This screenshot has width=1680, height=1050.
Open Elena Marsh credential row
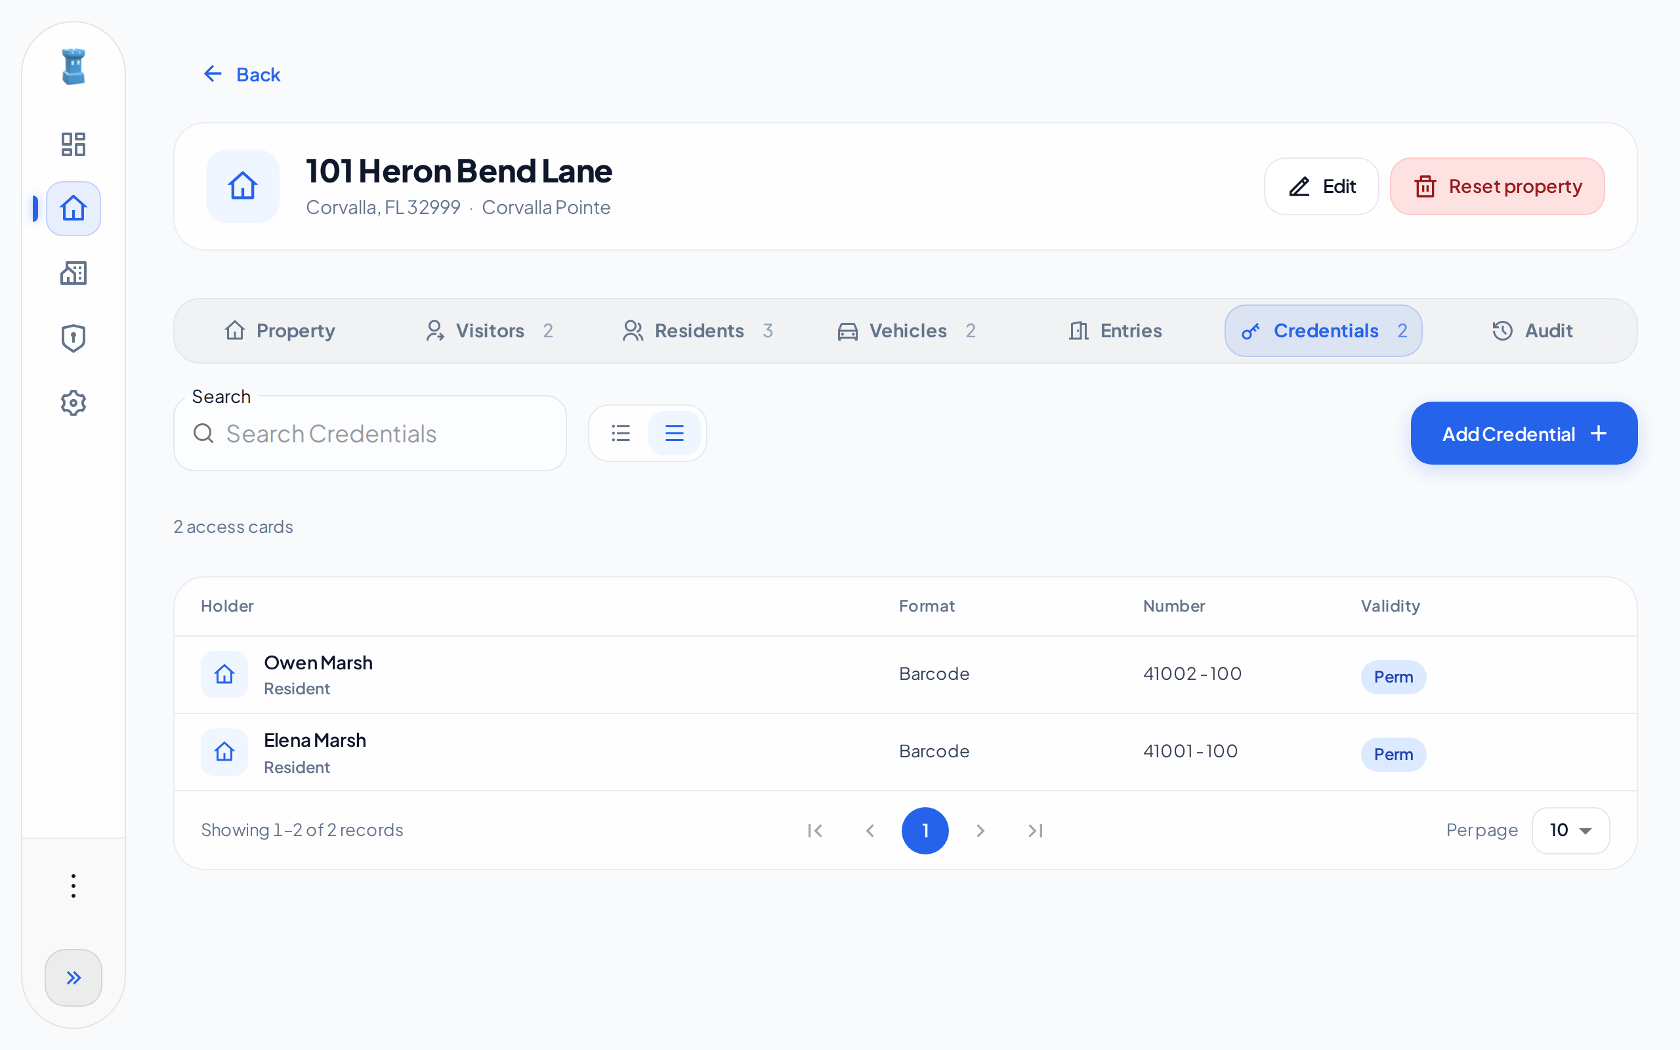click(905, 752)
